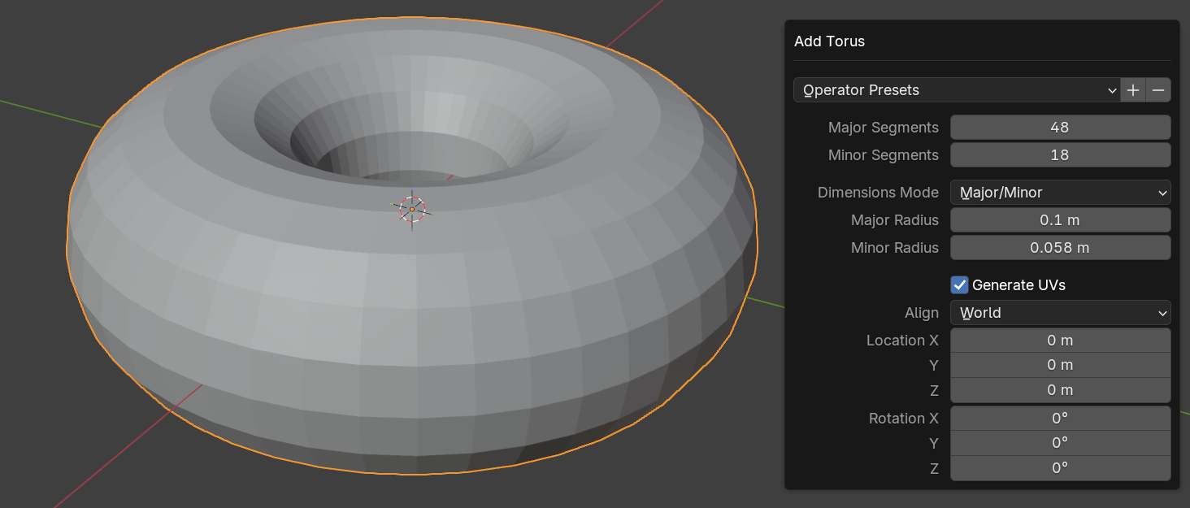The width and height of the screenshot is (1190, 508).
Task: Select the Major Radius value field
Action: click(x=1060, y=220)
